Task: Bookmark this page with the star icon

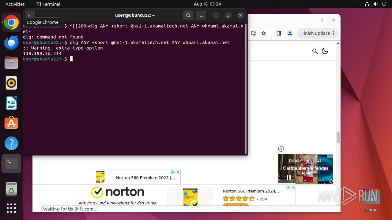Action: coord(264,33)
